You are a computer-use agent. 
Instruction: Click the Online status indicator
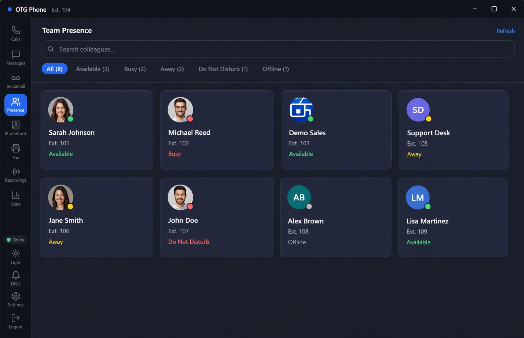15,240
